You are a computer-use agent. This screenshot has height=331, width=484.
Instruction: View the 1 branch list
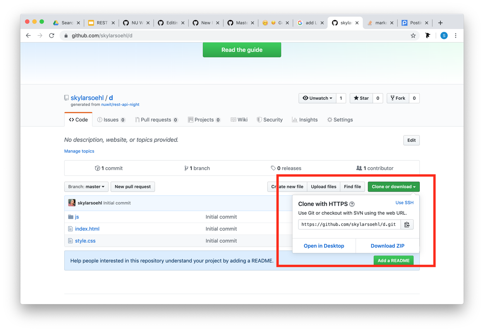197,168
